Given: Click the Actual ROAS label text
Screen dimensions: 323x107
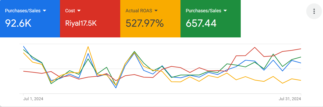Looking at the screenshot, I should pos(139,11).
